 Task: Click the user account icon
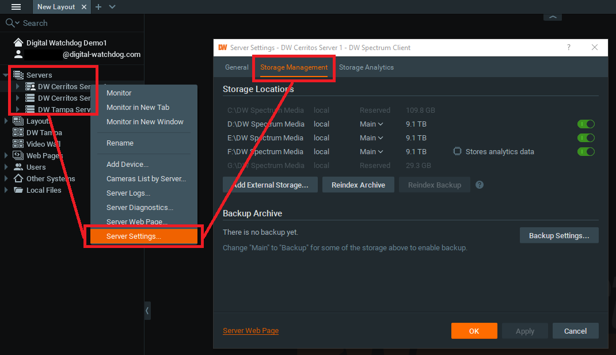18,54
